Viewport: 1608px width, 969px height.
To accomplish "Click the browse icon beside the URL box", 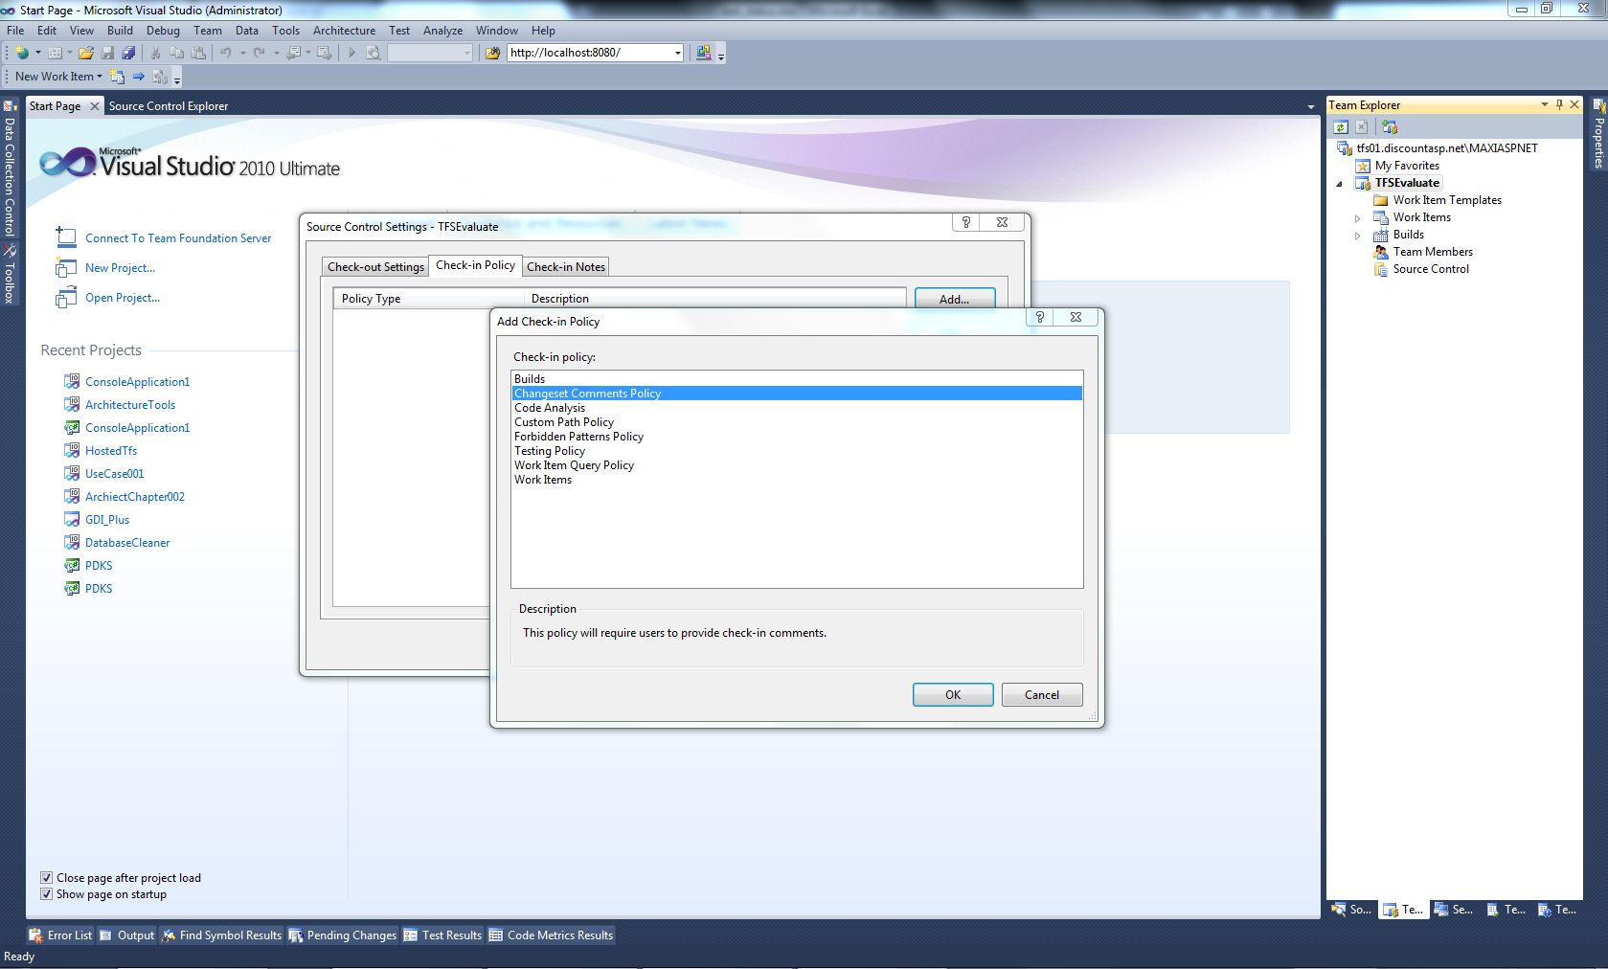I will (492, 53).
